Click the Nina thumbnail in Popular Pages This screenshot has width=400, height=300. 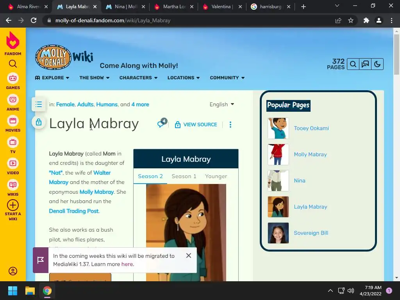tap(278, 180)
